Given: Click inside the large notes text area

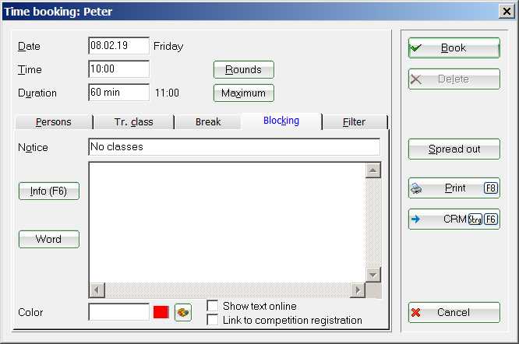Looking at the screenshot, I should click(228, 222).
